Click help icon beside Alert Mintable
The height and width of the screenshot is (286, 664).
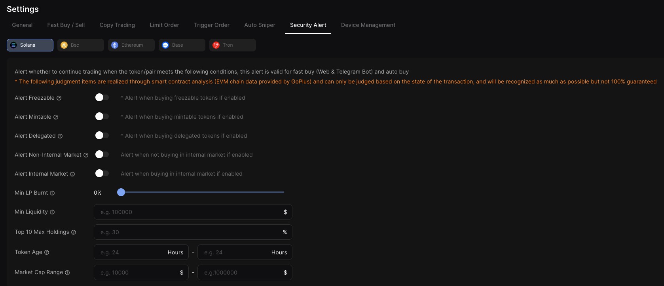pyautogui.click(x=56, y=117)
